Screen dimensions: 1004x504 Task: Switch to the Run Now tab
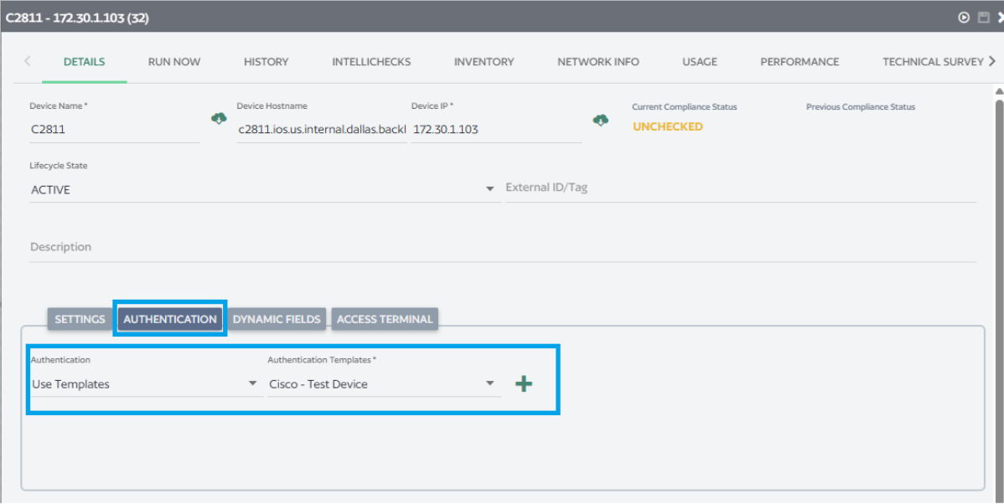(x=174, y=62)
